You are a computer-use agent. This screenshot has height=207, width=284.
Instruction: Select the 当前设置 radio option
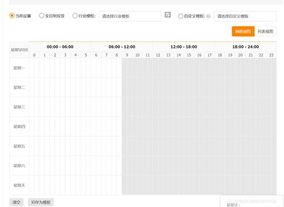pos(12,16)
